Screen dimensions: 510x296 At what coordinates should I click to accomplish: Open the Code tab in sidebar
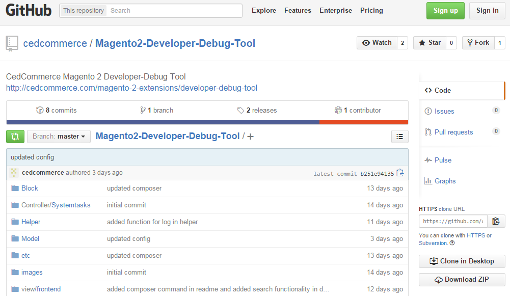[x=462, y=90]
